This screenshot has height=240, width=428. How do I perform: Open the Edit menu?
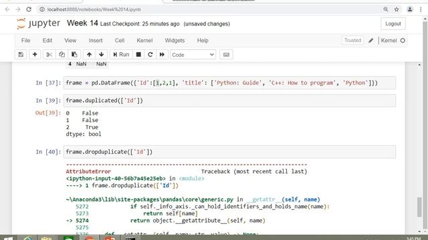(x=47, y=41)
